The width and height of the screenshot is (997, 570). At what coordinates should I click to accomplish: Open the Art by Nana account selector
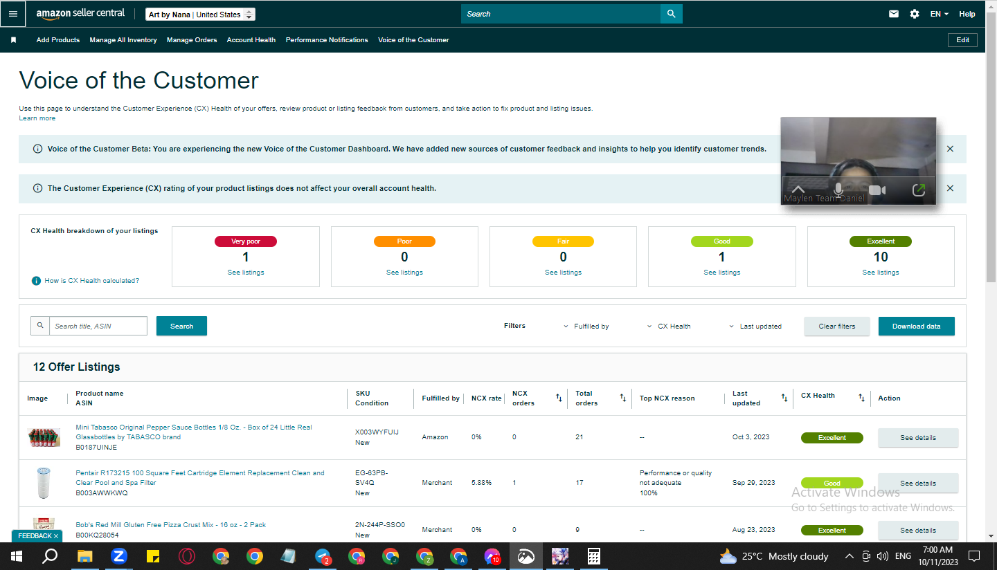tap(201, 15)
